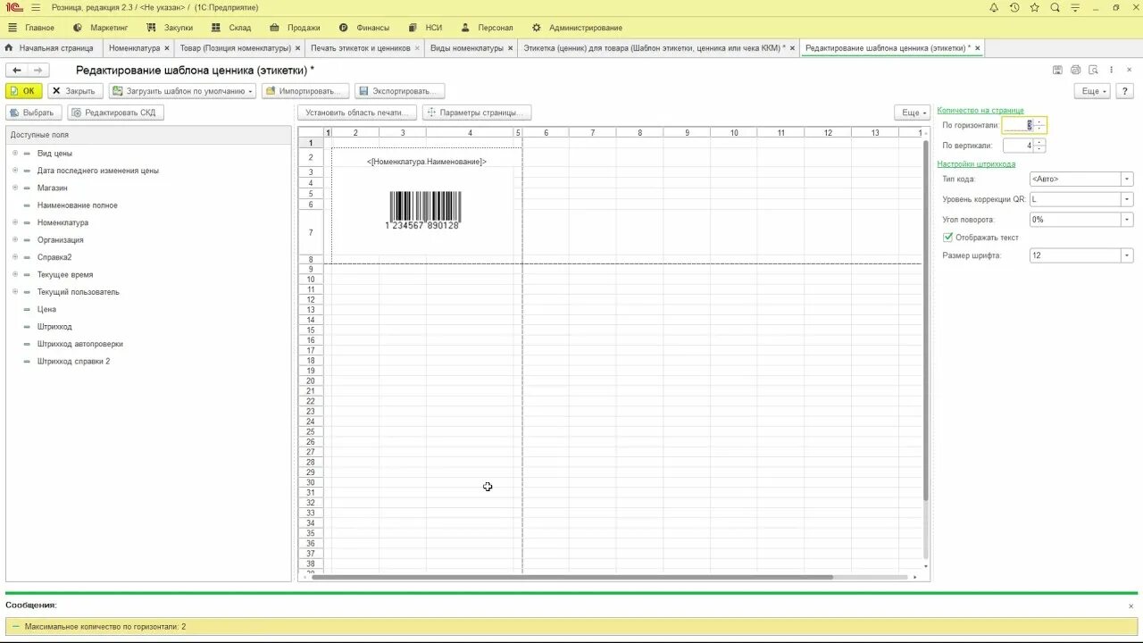
Task: Close the messages panel
Action: (x=1130, y=605)
